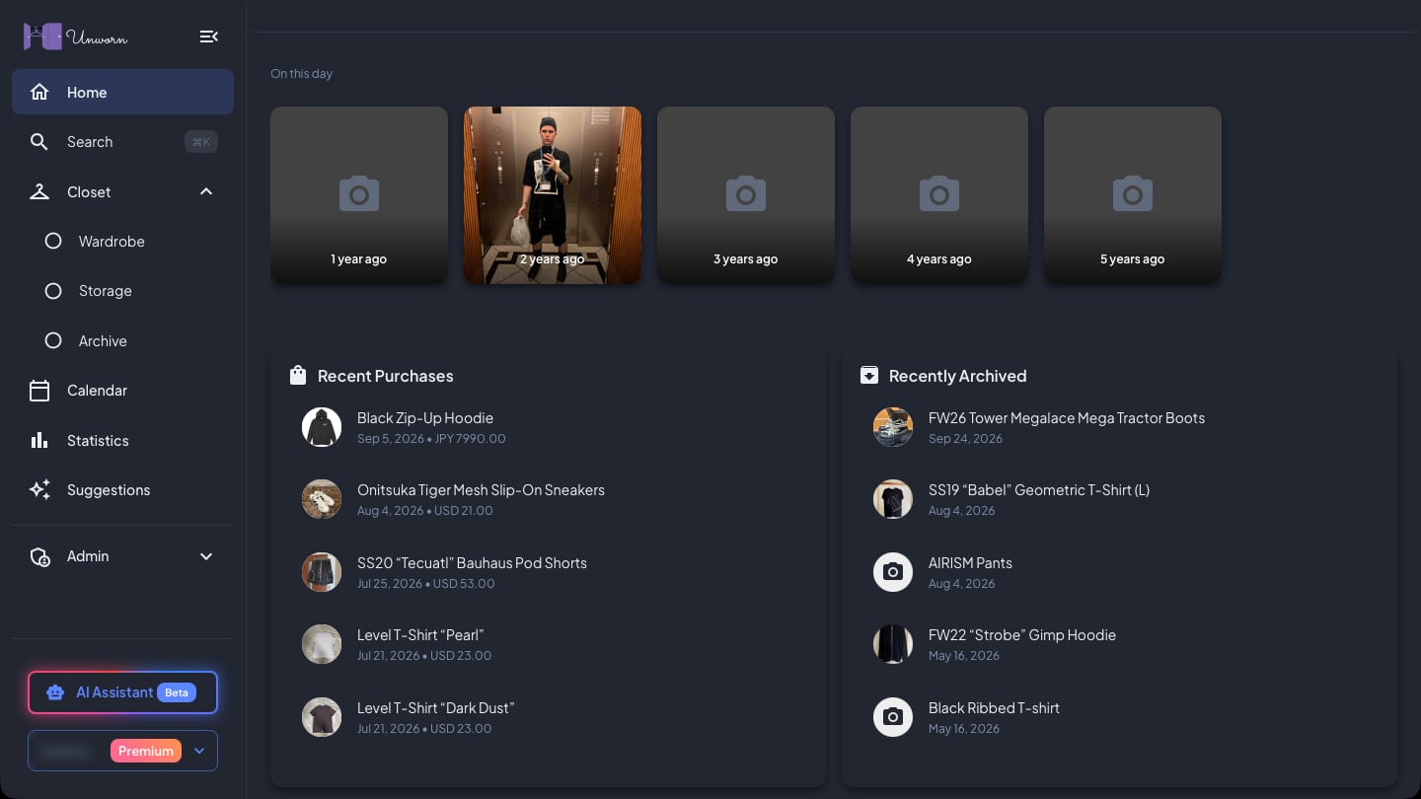
Task: Open FW22 "Strobe" Gimp Hoodie thumbnail
Action: (893, 644)
